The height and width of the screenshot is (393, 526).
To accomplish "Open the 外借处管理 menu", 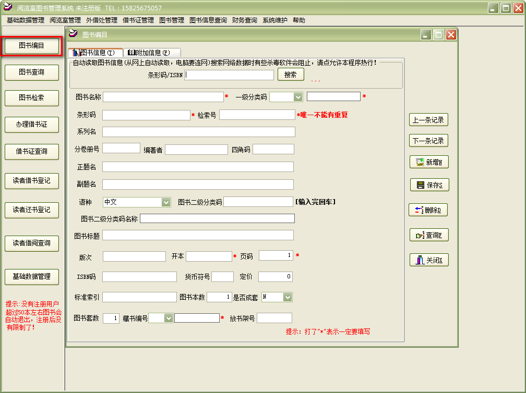I will (x=102, y=20).
